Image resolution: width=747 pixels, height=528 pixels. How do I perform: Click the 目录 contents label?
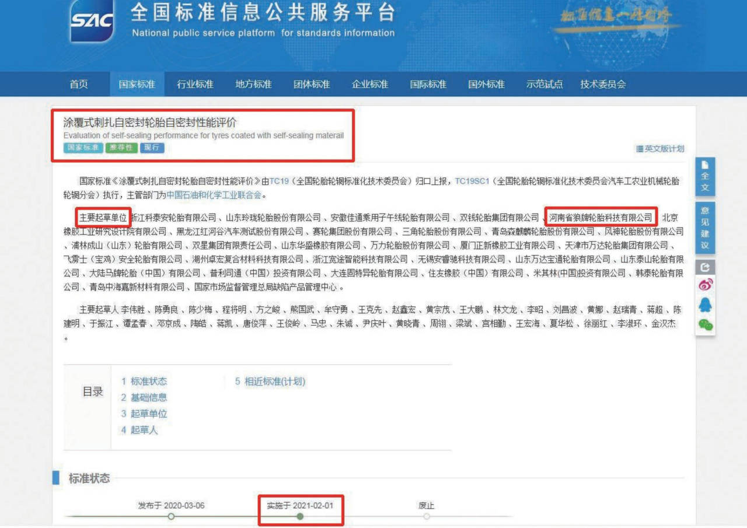point(92,392)
